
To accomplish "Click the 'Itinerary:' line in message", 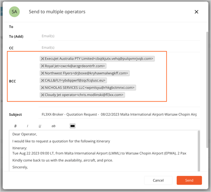I will (20, 148).
